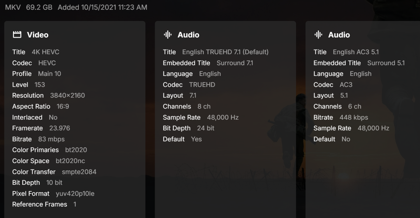Click the smpte2084 color transfer value

(x=79, y=171)
